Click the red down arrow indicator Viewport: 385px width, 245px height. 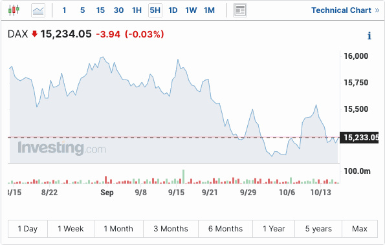(34, 34)
